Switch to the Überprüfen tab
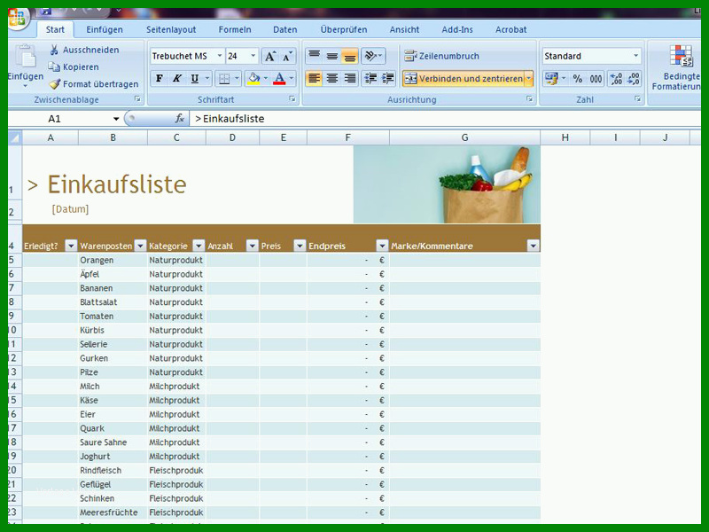The width and height of the screenshot is (709, 532). 344,30
